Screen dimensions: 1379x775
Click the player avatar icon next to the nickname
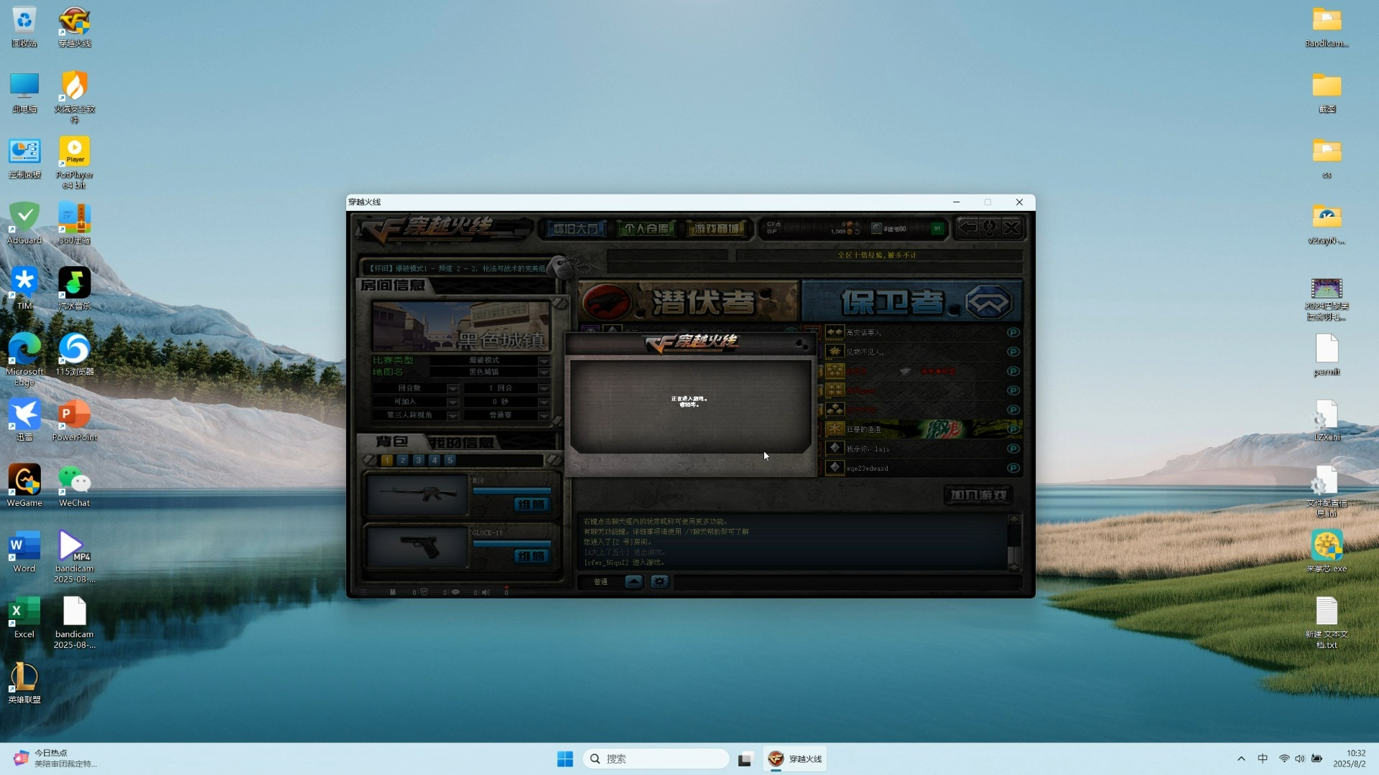tap(876, 228)
